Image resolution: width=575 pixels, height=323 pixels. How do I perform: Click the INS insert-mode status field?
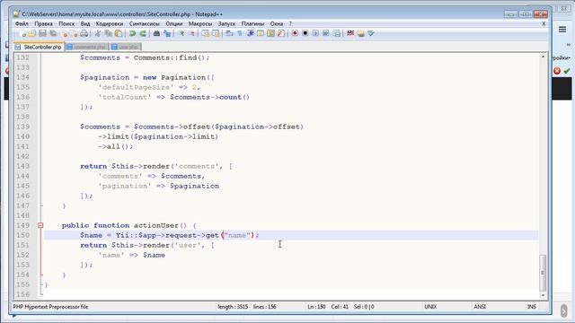coord(532,307)
